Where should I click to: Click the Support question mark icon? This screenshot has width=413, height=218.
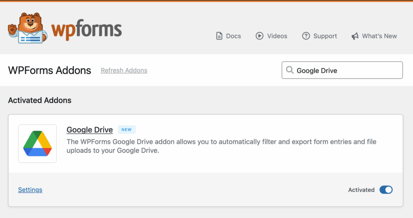tap(306, 36)
